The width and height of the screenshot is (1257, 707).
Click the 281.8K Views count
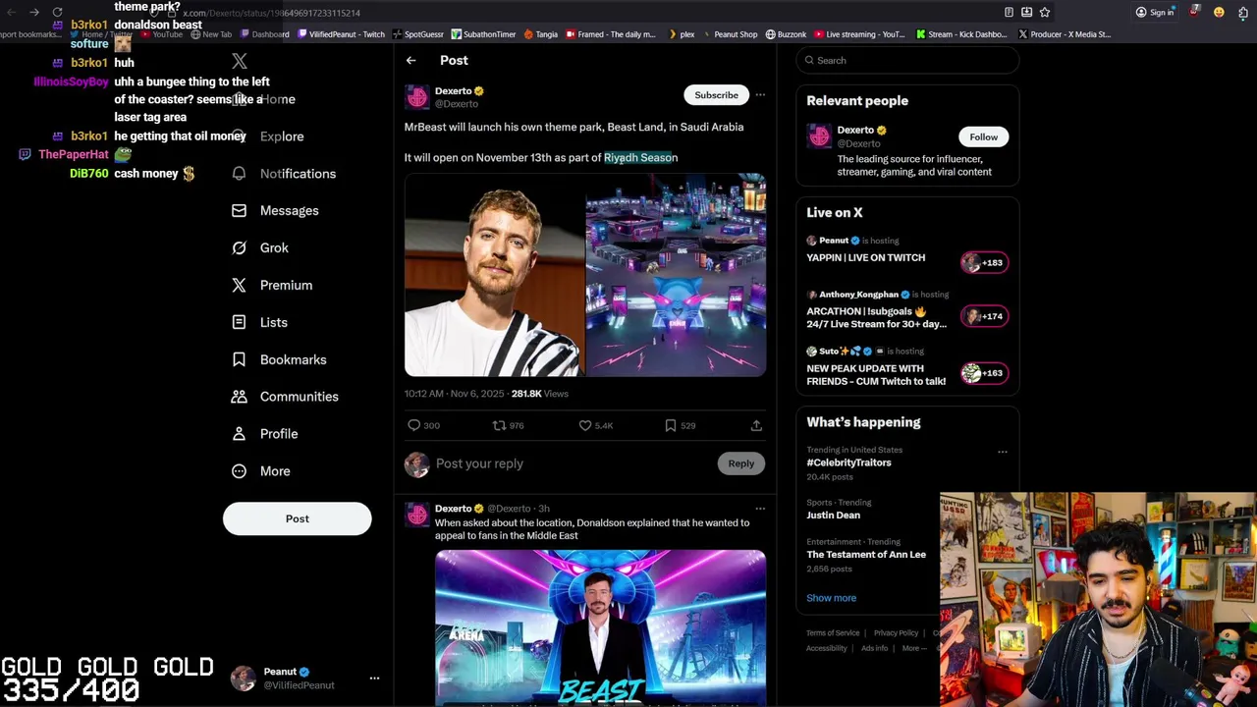click(x=539, y=394)
